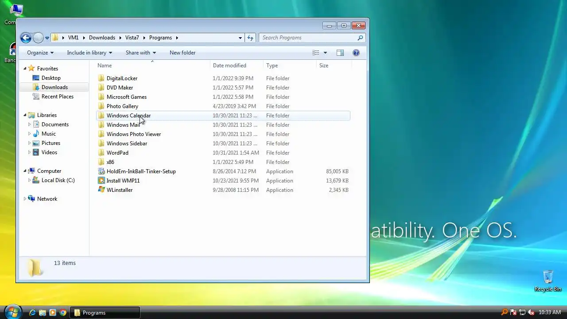Click the search magnifier icon
Viewport: 567px width, 319px height.
360,38
